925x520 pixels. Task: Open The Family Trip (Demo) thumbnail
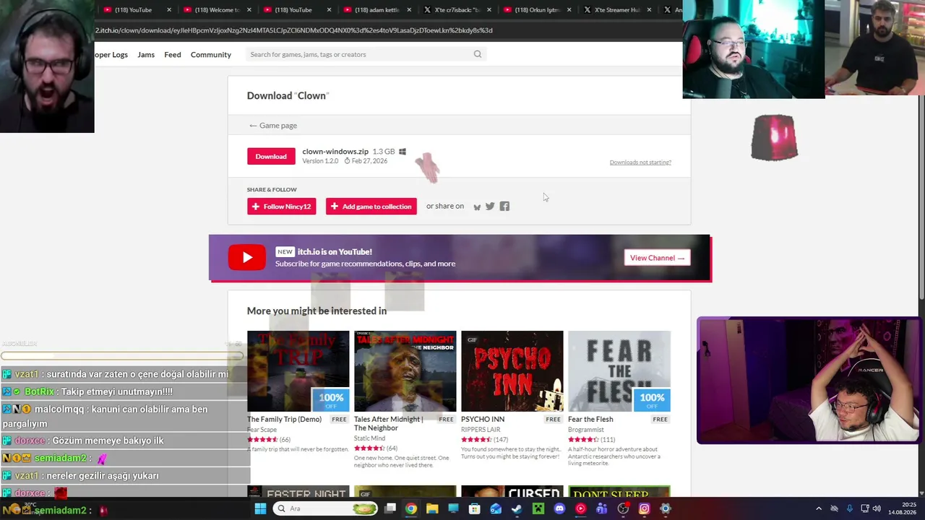coord(298,371)
